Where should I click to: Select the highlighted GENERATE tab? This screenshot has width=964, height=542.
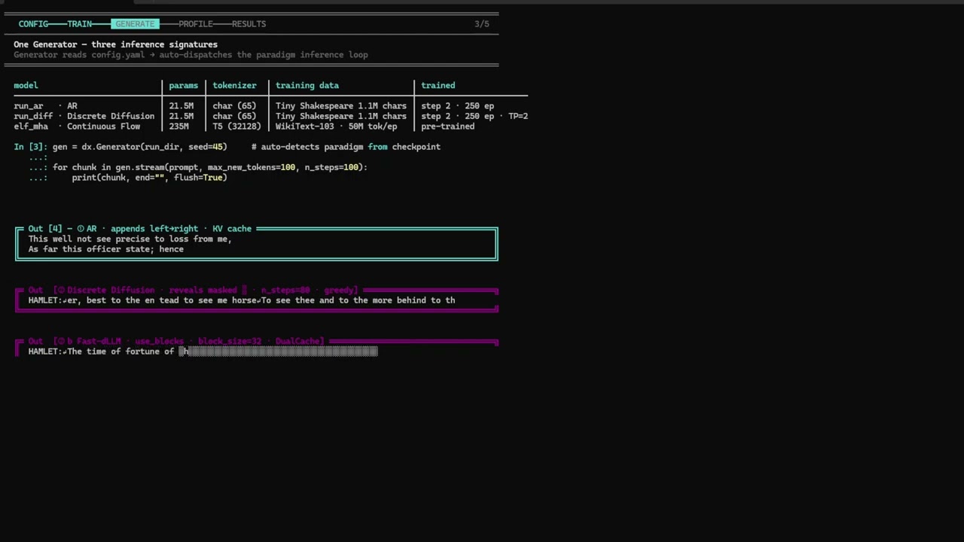(135, 24)
